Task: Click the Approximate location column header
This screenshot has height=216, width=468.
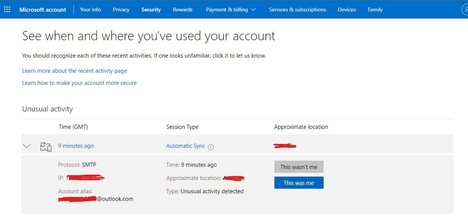Action: click(301, 127)
